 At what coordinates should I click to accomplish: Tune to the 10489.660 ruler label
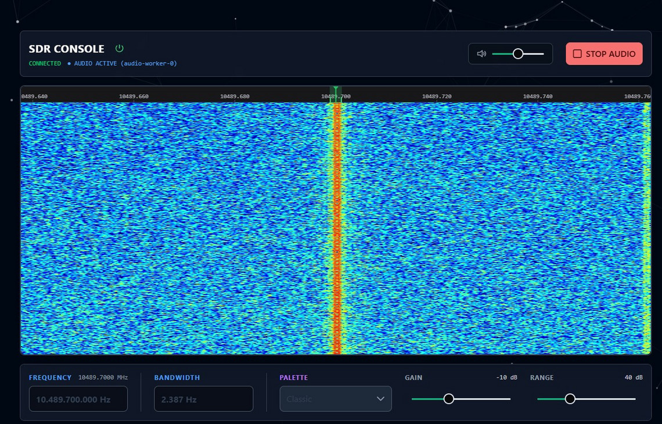pos(134,96)
